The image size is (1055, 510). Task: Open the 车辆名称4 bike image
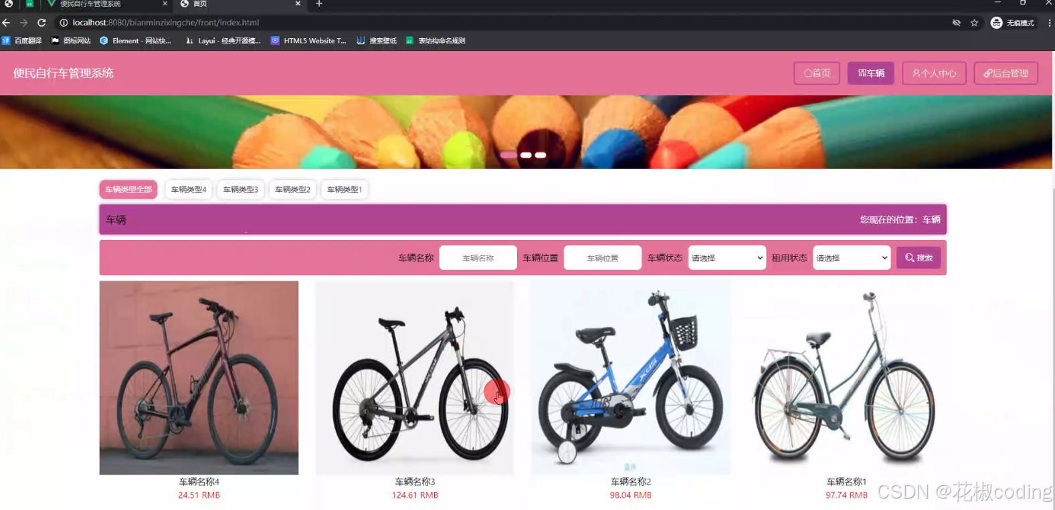[x=199, y=378]
